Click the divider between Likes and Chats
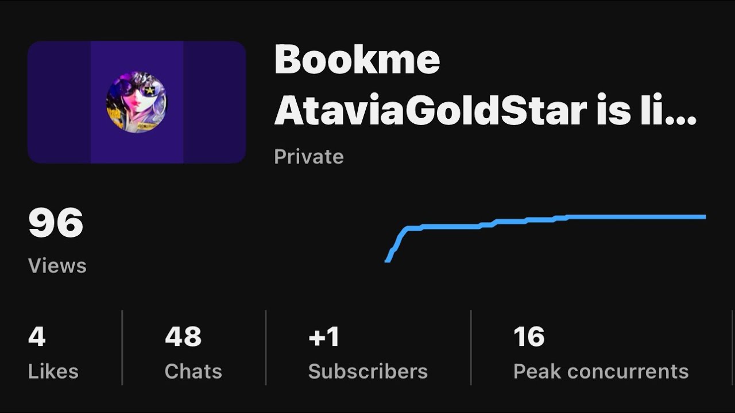The height and width of the screenshot is (413, 735). coord(122,348)
